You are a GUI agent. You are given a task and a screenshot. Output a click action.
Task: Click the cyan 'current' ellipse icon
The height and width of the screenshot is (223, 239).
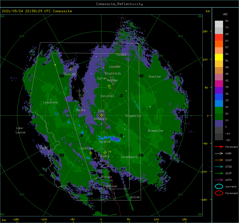tap(219, 186)
